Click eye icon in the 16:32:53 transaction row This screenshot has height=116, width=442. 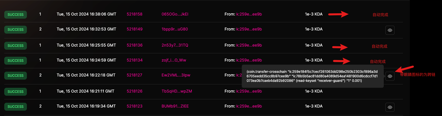[x=390, y=30]
